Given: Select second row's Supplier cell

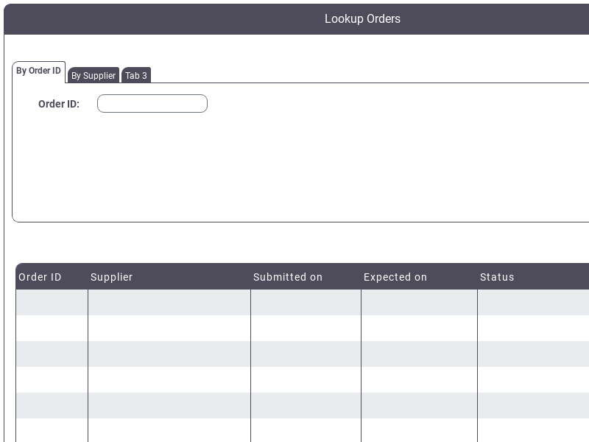Looking at the screenshot, I should [169, 328].
